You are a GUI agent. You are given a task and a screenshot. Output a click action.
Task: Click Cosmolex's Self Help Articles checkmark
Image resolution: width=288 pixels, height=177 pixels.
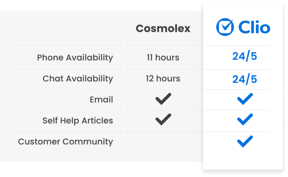point(163,120)
